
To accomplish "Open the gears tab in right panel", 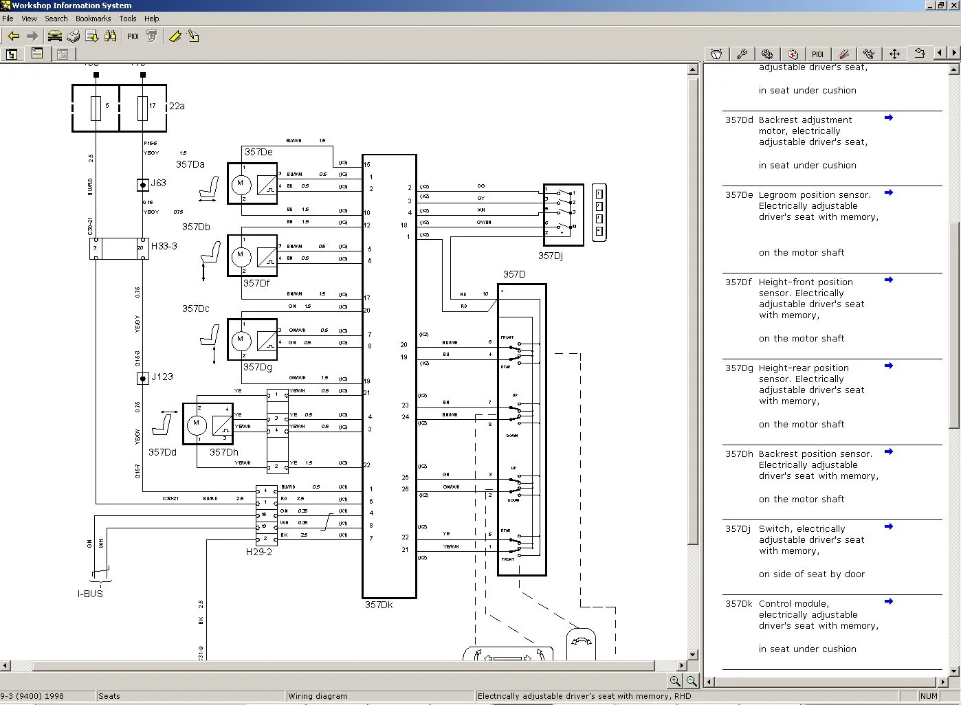I will tap(767, 54).
